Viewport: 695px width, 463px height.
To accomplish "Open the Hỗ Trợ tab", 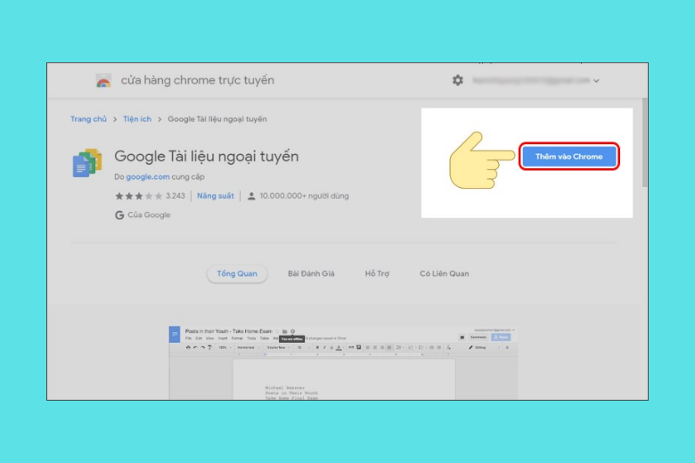I will 377,274.
